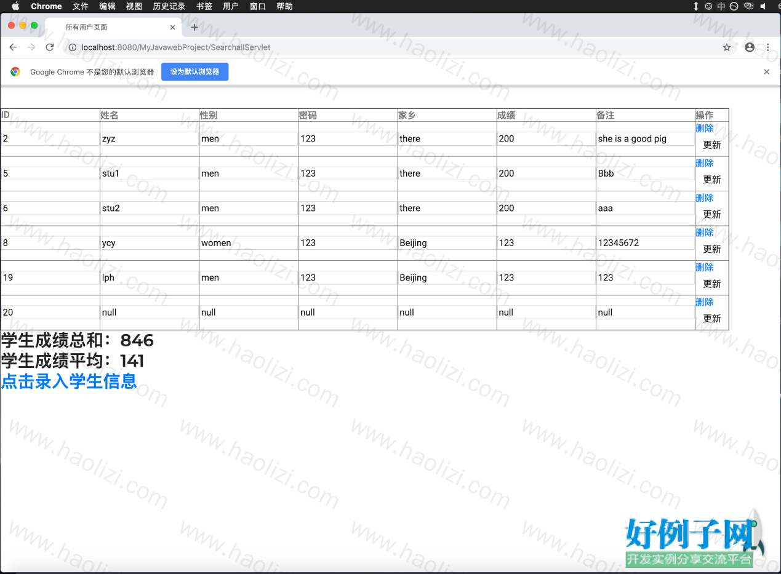This screenshot has width=781, height=574.
Task: Click the name field containing zyz
Action: coord(150,139)
